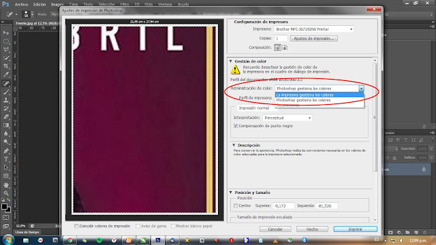
Task: Select the Hand tool
Action: 6,184
